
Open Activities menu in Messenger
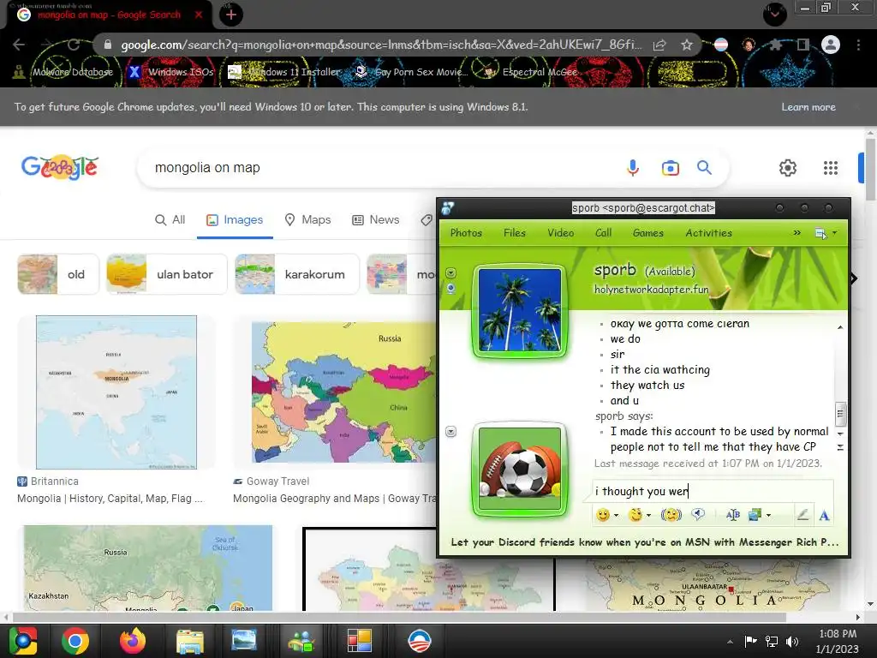pos(708,233)
